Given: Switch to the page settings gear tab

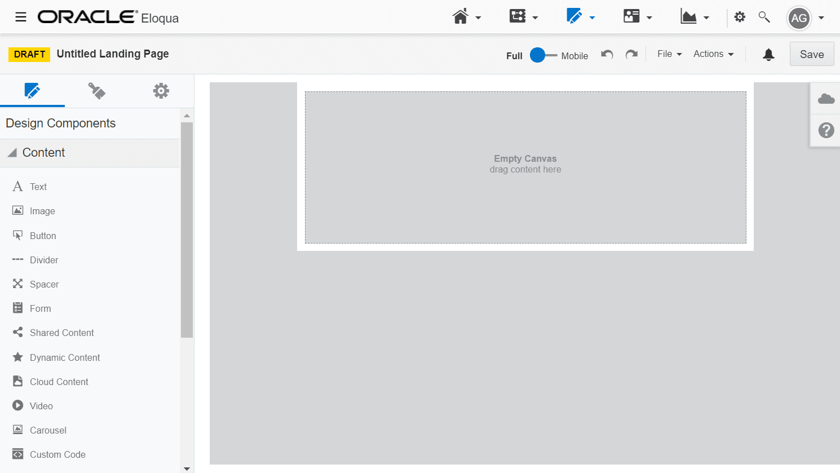Looking at the screenshot, I should [x=161, y=90].
